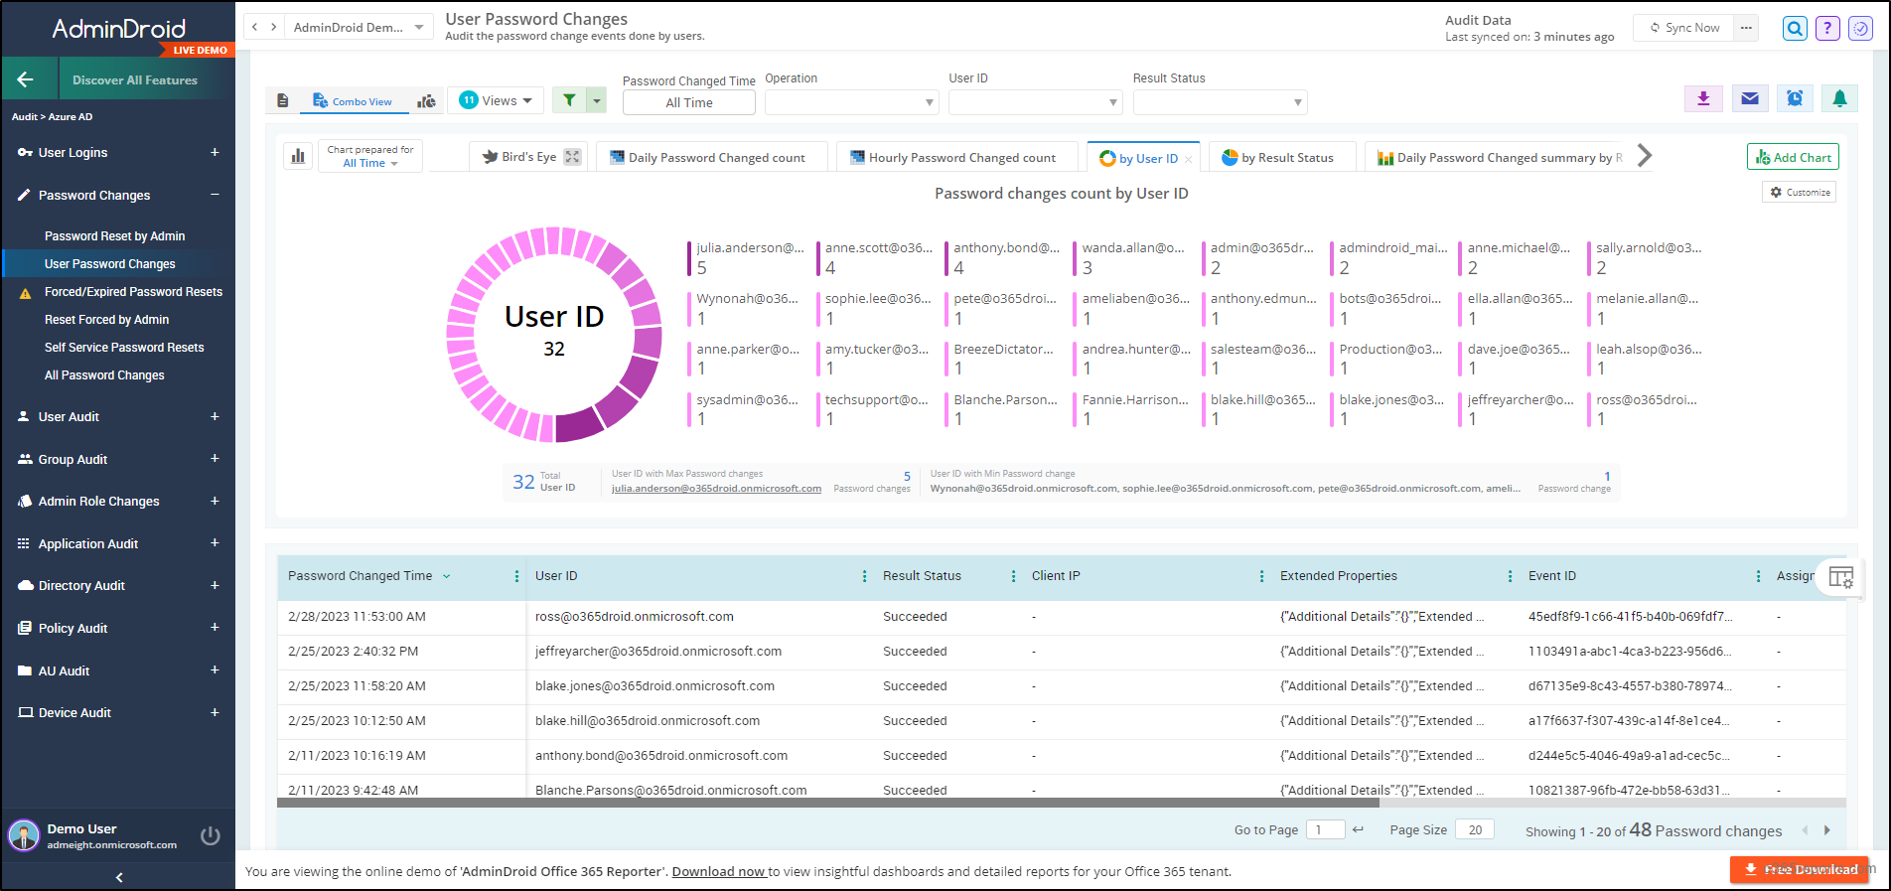This screenshot has height=891, width=1891.
Task: Open the column settings table icon
Action: tap(1841, 577)
